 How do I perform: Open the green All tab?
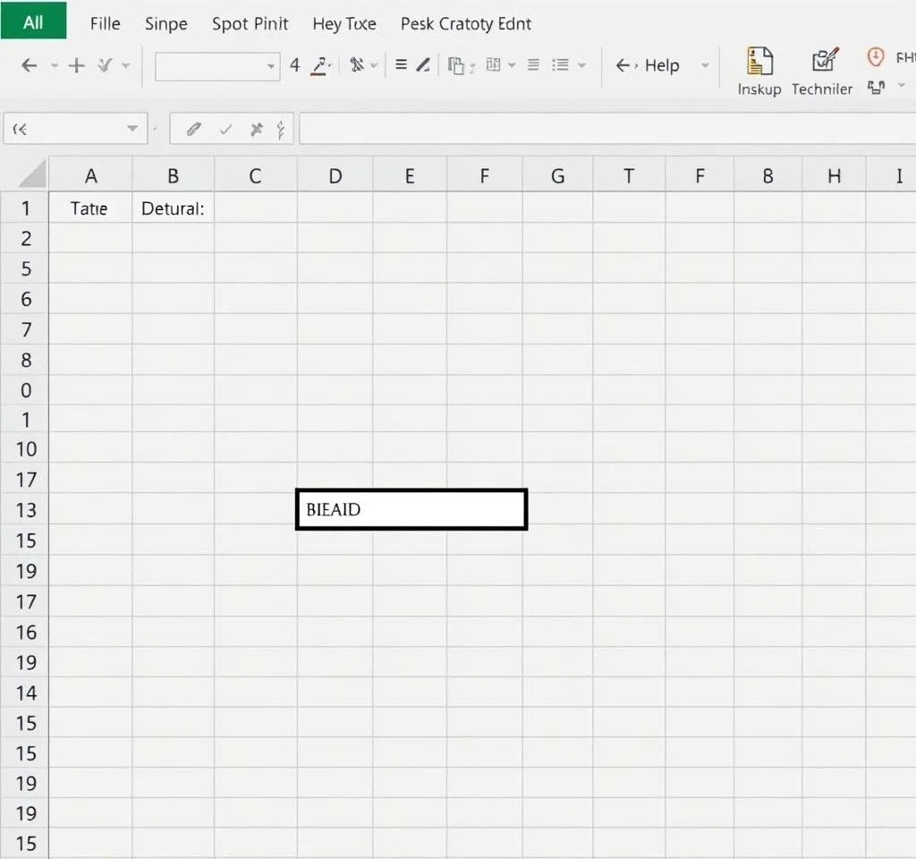(x=33, y=21)
